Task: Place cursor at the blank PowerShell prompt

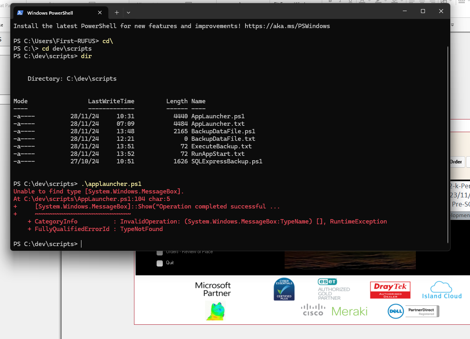Action: click(81, 244)
